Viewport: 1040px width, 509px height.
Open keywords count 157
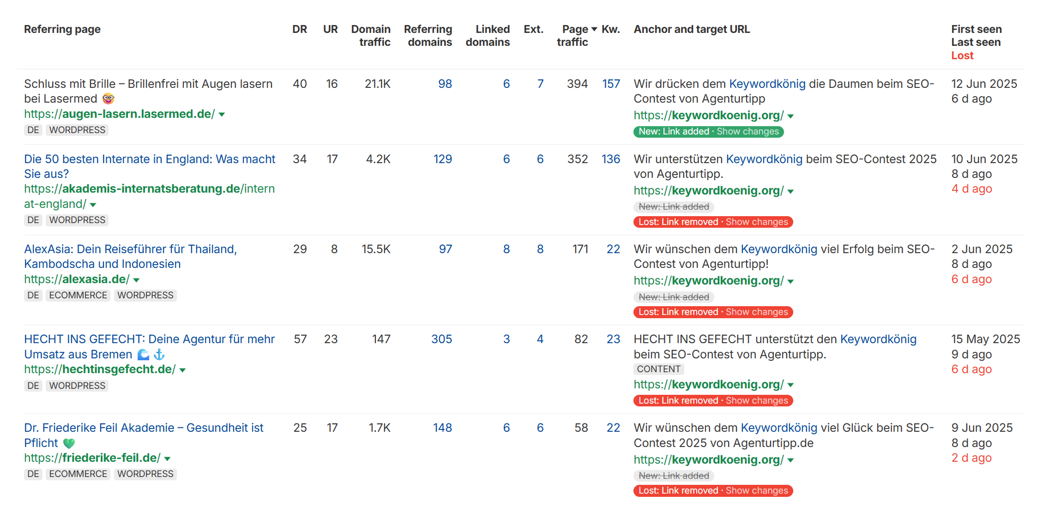pyautogui.click(x=611, y=84)
